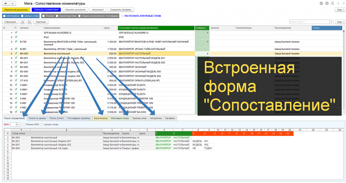Click into the Поиск (Ctrl+F) search field
346x183 pixels.
[x=310, y=22]
